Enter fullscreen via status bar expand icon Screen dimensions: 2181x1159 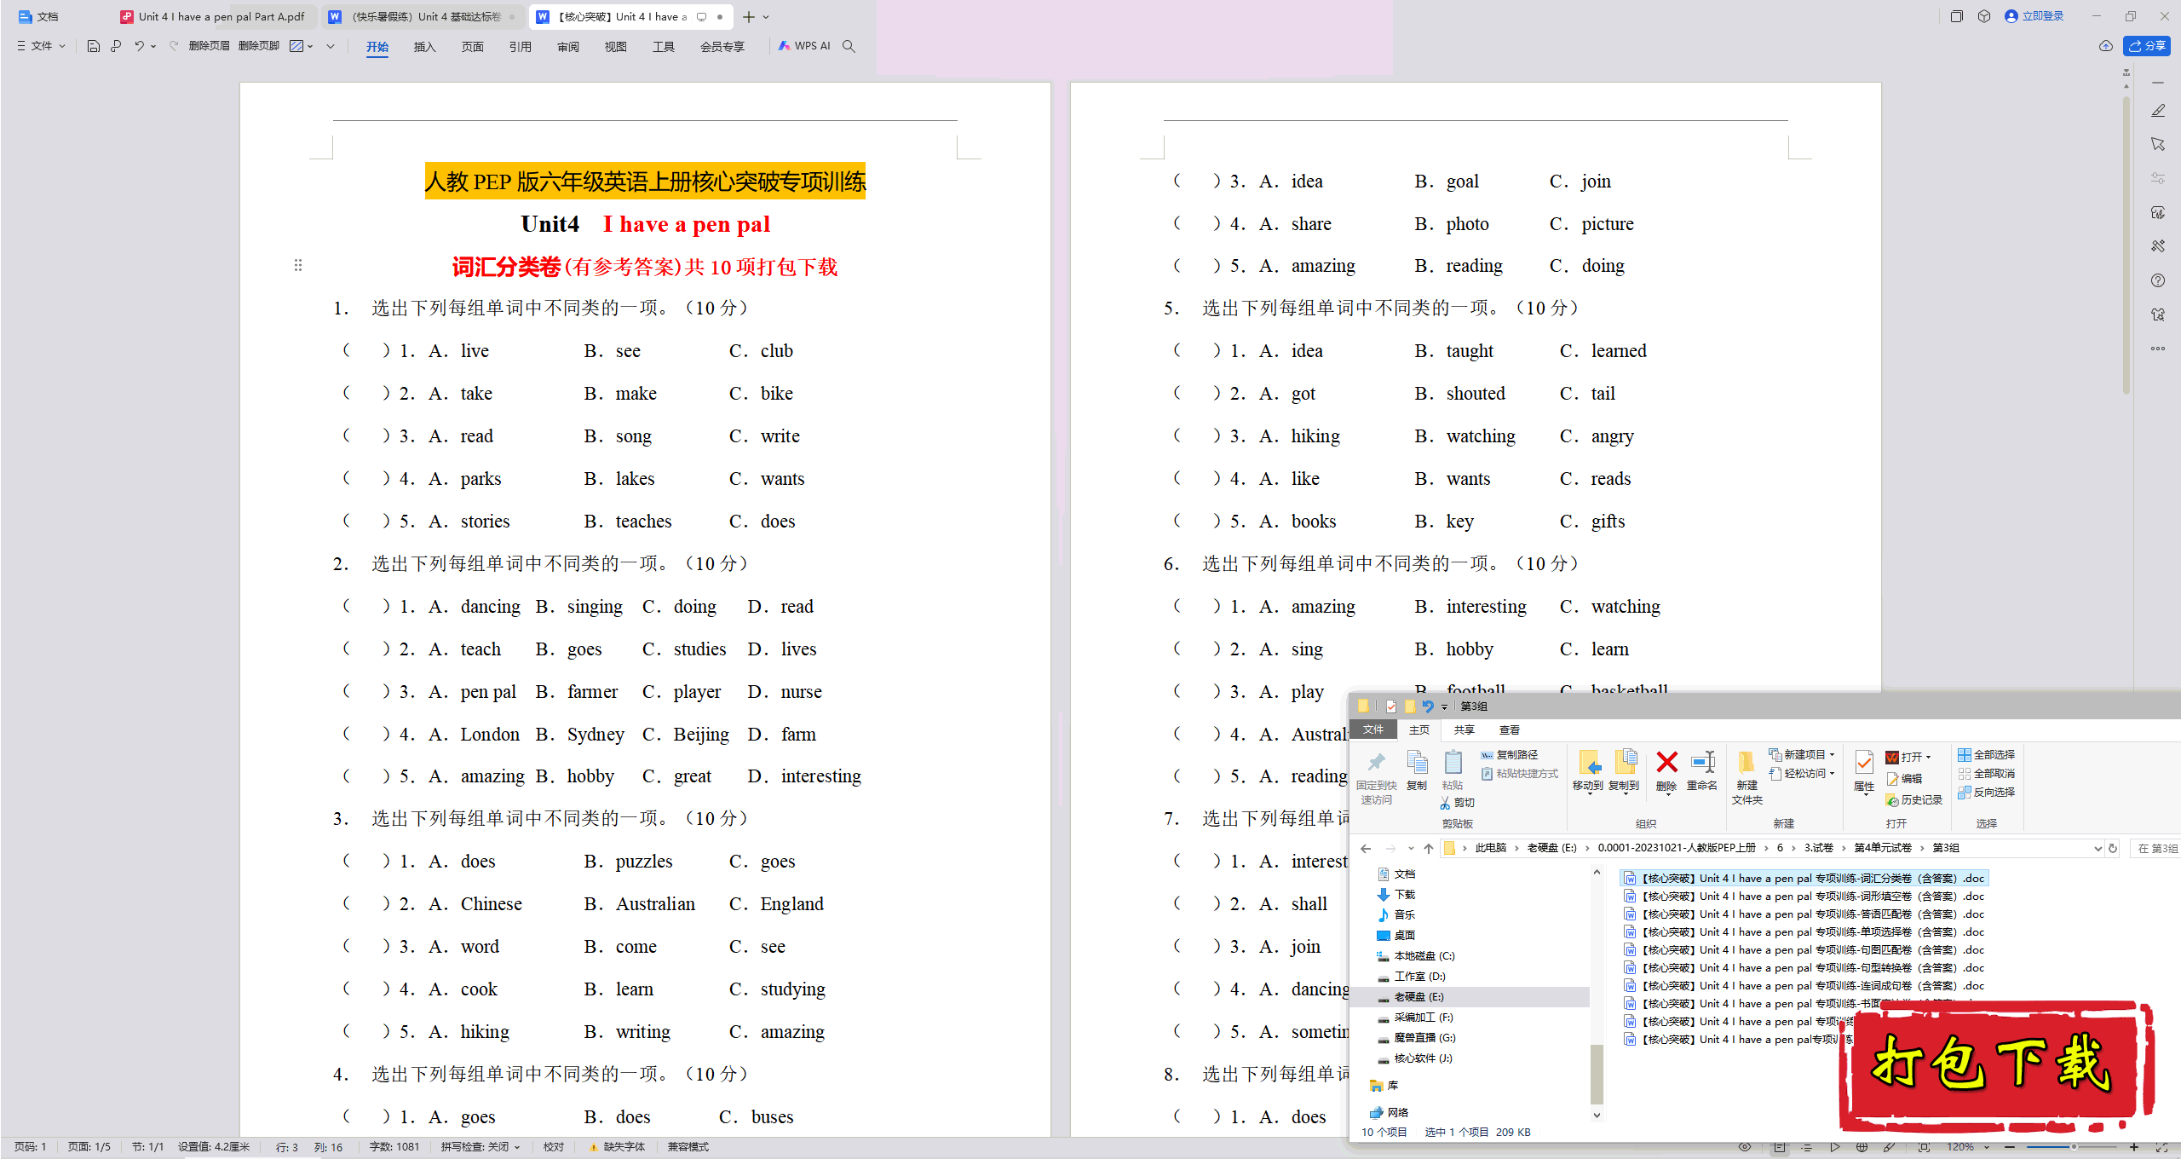pos(2161,1147)
